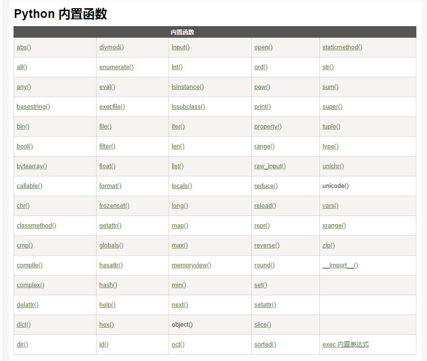Open the chr() link
The width and height of the screenshot is (427, 361).
23,206
